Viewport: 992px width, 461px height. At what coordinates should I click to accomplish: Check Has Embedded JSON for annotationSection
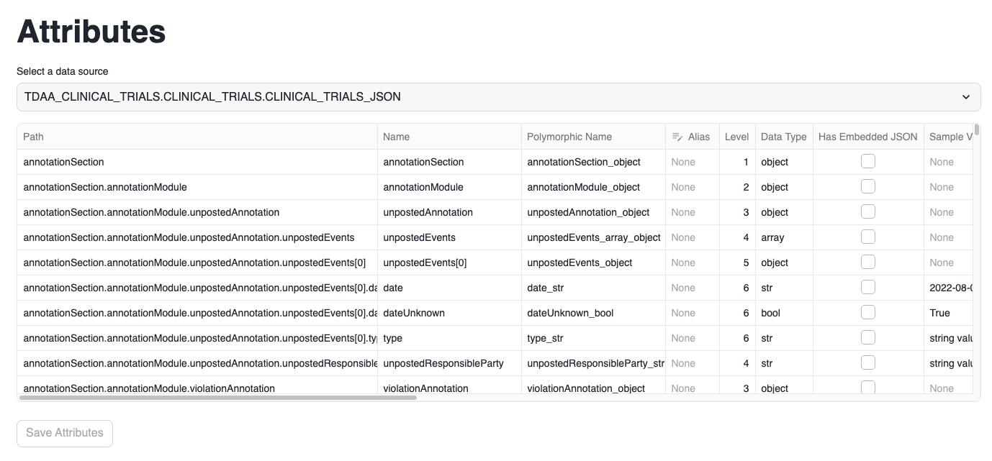868,162
